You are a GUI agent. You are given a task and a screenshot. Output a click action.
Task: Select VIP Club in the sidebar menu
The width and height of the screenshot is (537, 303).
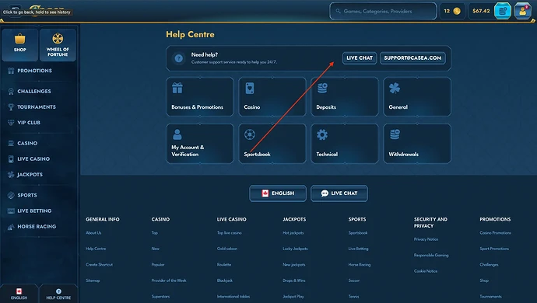(x=29, y=123)
